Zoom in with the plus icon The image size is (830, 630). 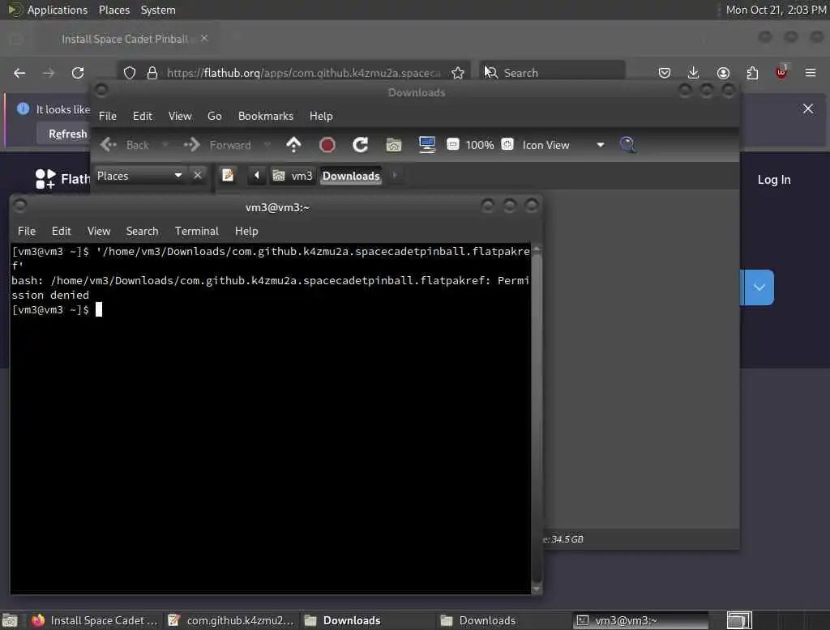click(x=507, y=144)
